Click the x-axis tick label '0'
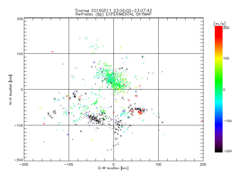239x179 pixels. (x=114, y=165)
